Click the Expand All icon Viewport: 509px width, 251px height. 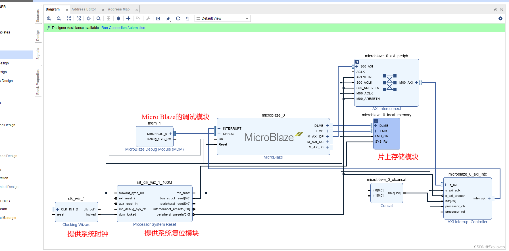pos(118,18)
